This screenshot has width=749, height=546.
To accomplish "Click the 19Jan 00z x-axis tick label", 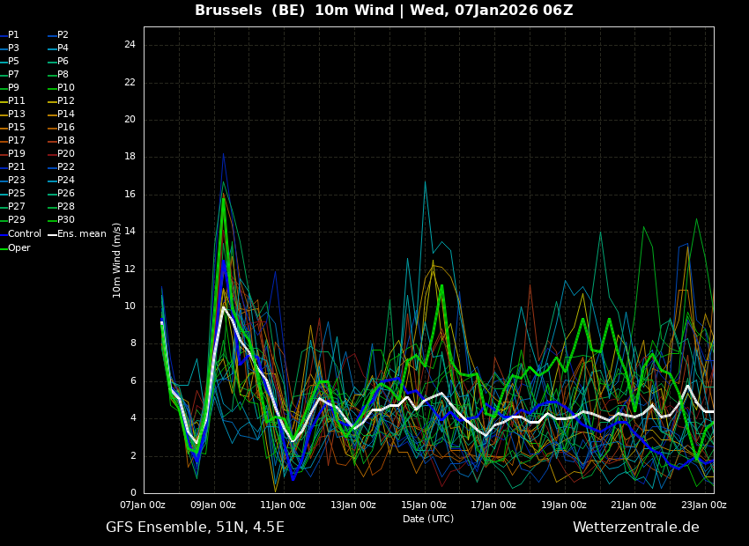I will tap(564, 505).
